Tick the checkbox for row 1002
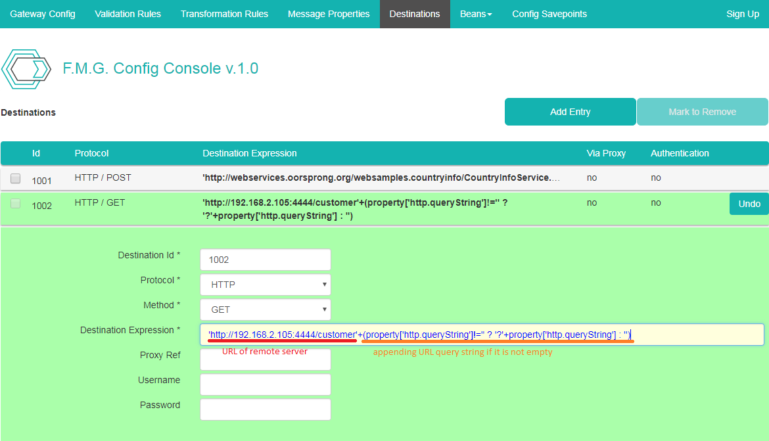 click(16, 204)
